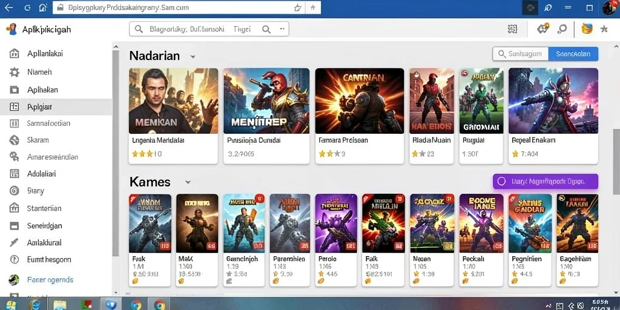Open the QR code icon in header
620x310 pixels.
[512, 29]
